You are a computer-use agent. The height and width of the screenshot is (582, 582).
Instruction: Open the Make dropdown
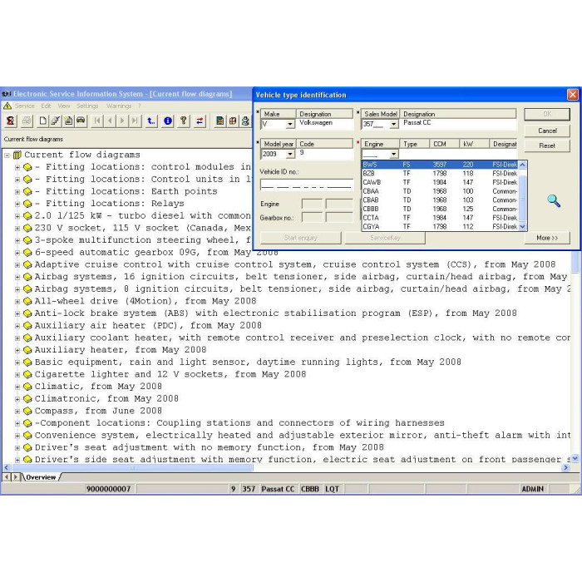(290, 125)
